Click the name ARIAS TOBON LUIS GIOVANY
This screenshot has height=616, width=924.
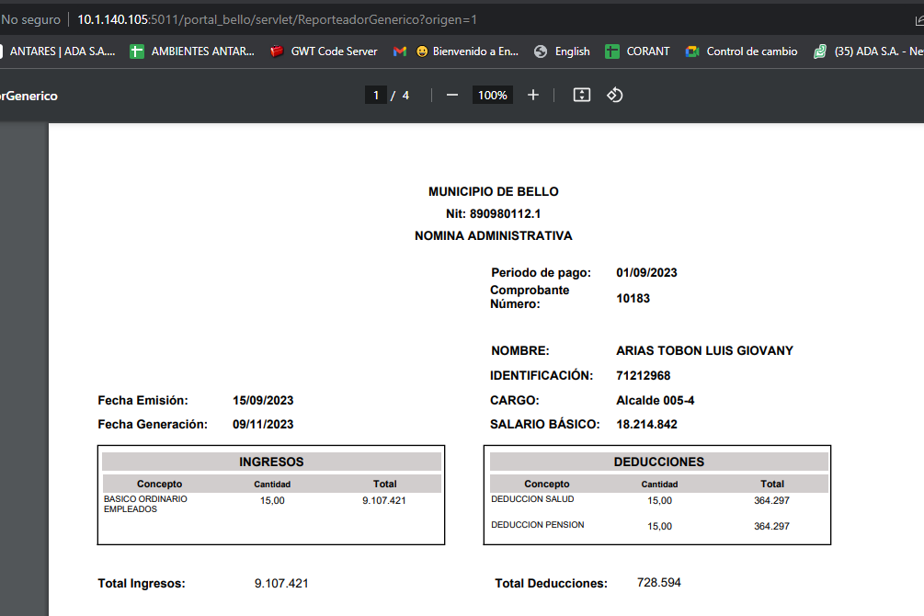tap(704, 350)
